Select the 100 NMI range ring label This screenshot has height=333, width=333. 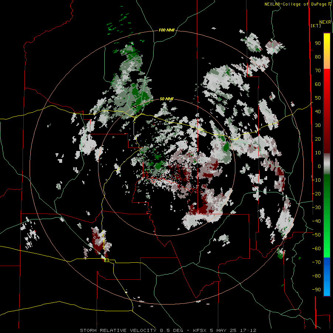click(166, 30)
